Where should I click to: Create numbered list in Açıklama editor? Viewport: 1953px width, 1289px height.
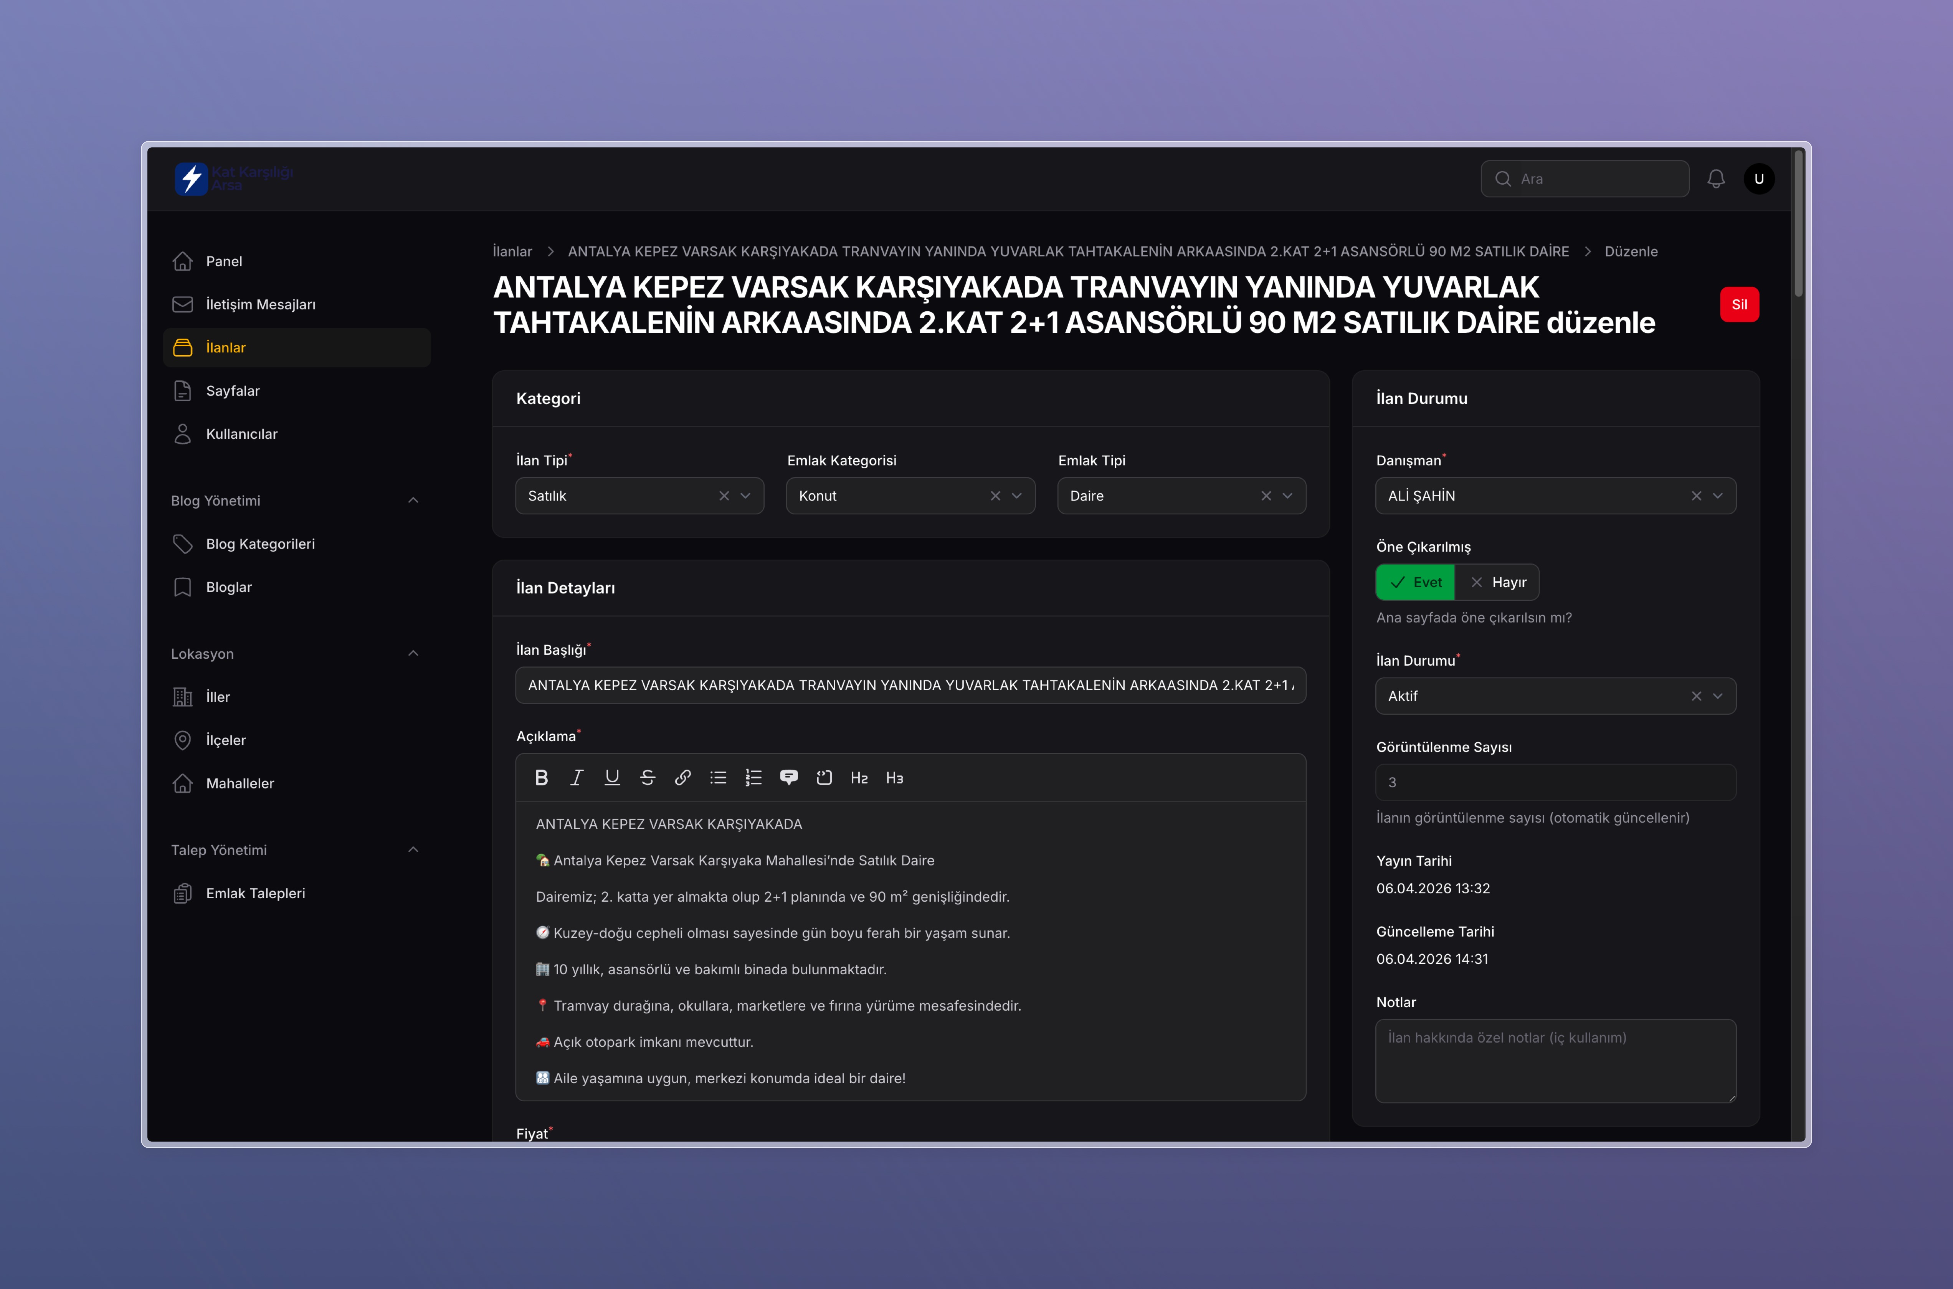753,778
